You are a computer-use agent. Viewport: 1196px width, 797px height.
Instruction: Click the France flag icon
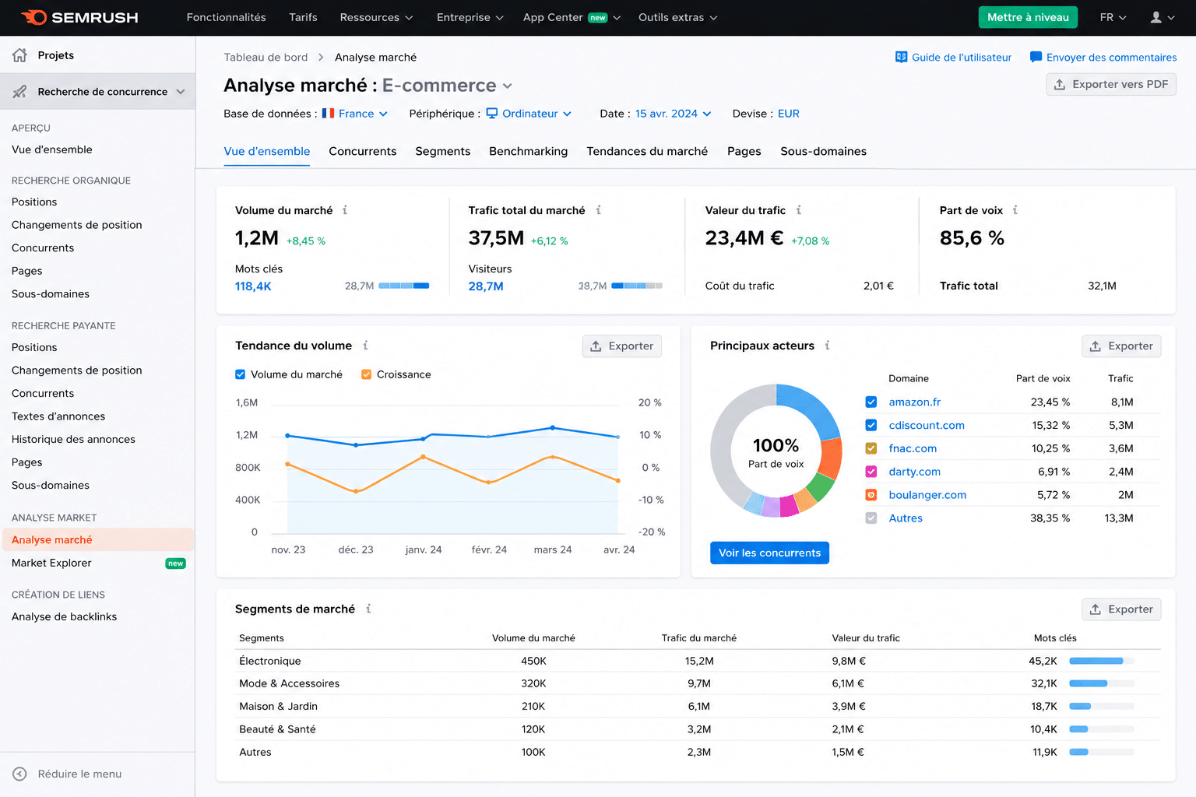pyautogui.click(x=329, y=114)
